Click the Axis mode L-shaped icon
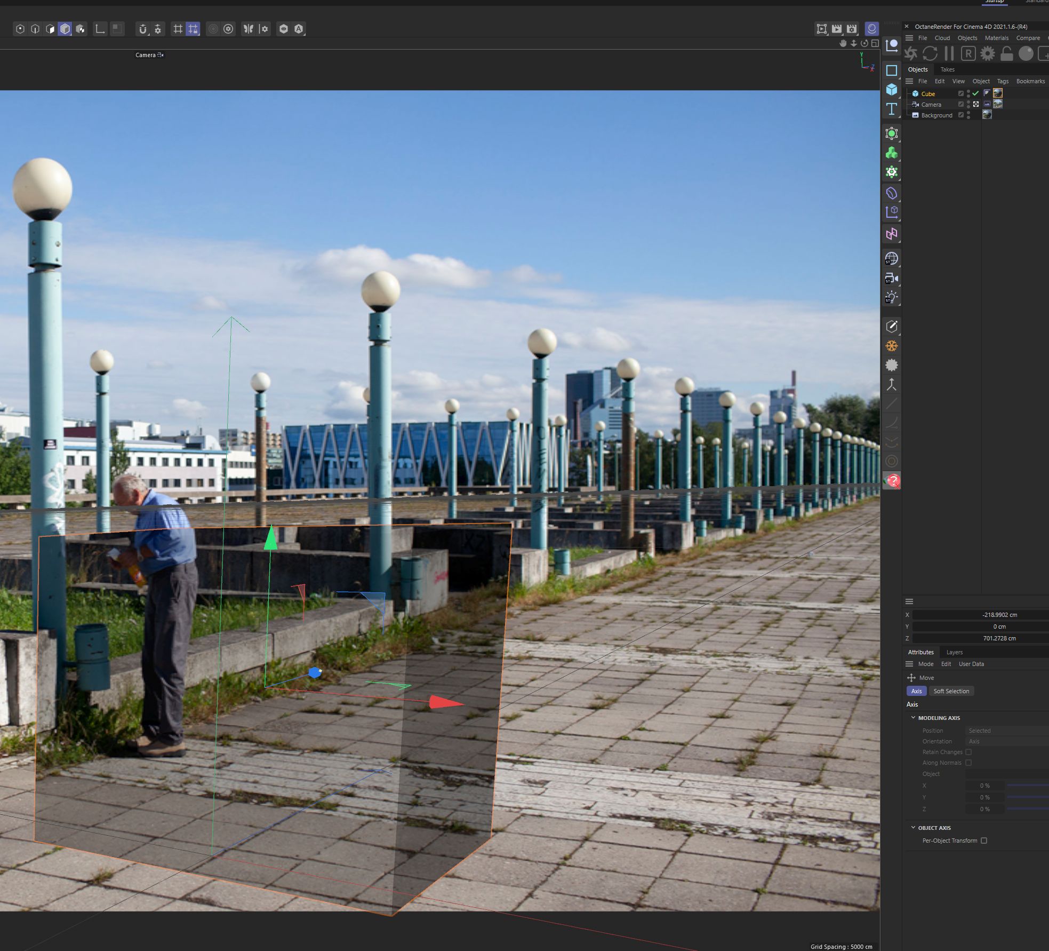Viewport: 1049px width, 951px height. coord(100,29)
